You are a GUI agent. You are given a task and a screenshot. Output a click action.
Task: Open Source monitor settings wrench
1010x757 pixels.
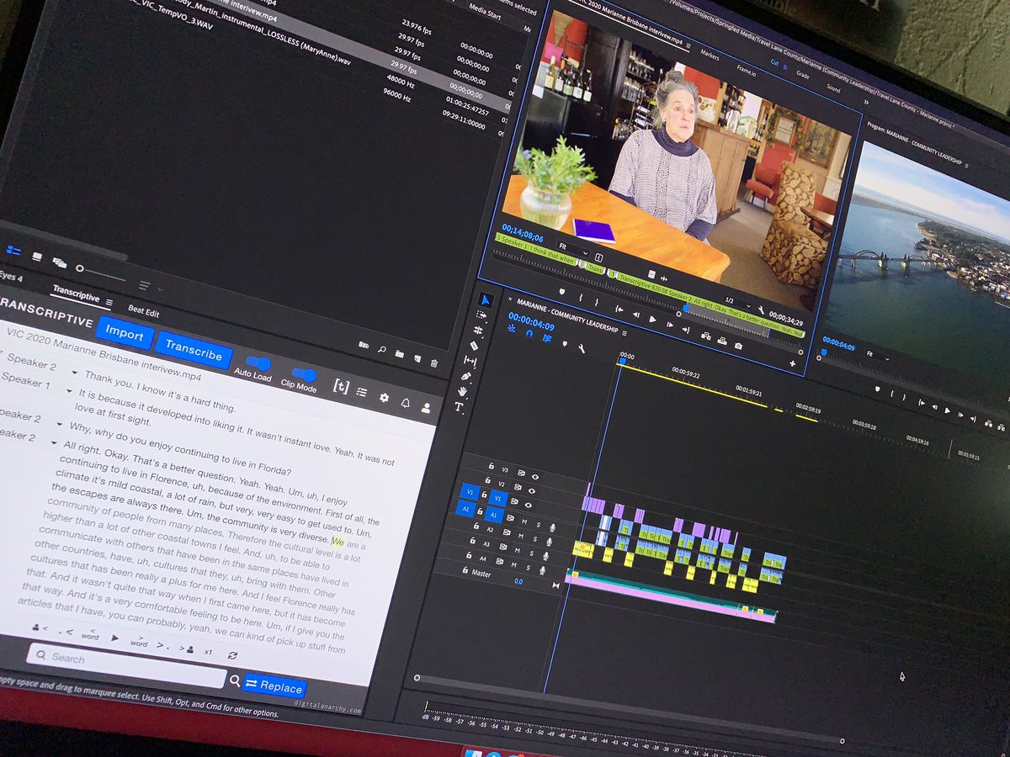point(762,310)
